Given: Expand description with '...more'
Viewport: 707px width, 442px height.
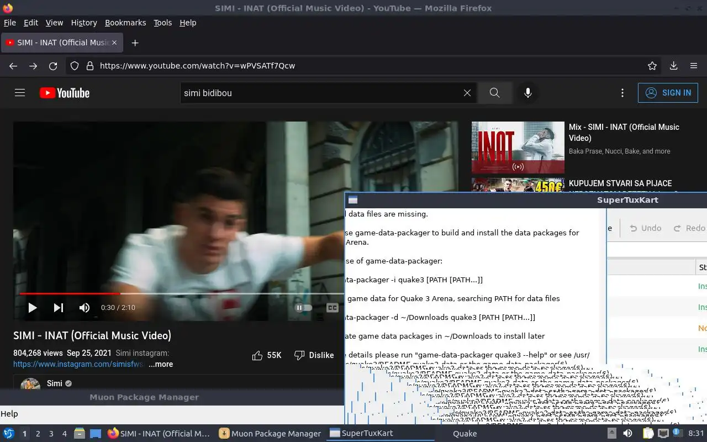Looking at the screenshot, I should [x=161, y=364].
